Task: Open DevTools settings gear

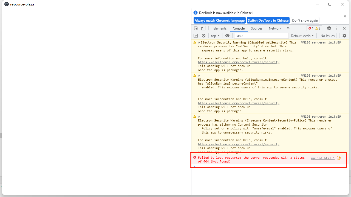Action: (329, 28)
